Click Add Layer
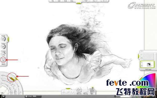Image resolution: width=157 pixels, height=98 pixels. 148,69
